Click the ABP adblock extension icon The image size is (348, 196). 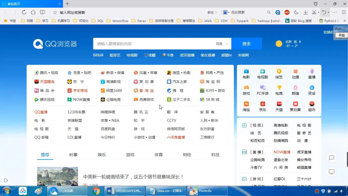287,12
